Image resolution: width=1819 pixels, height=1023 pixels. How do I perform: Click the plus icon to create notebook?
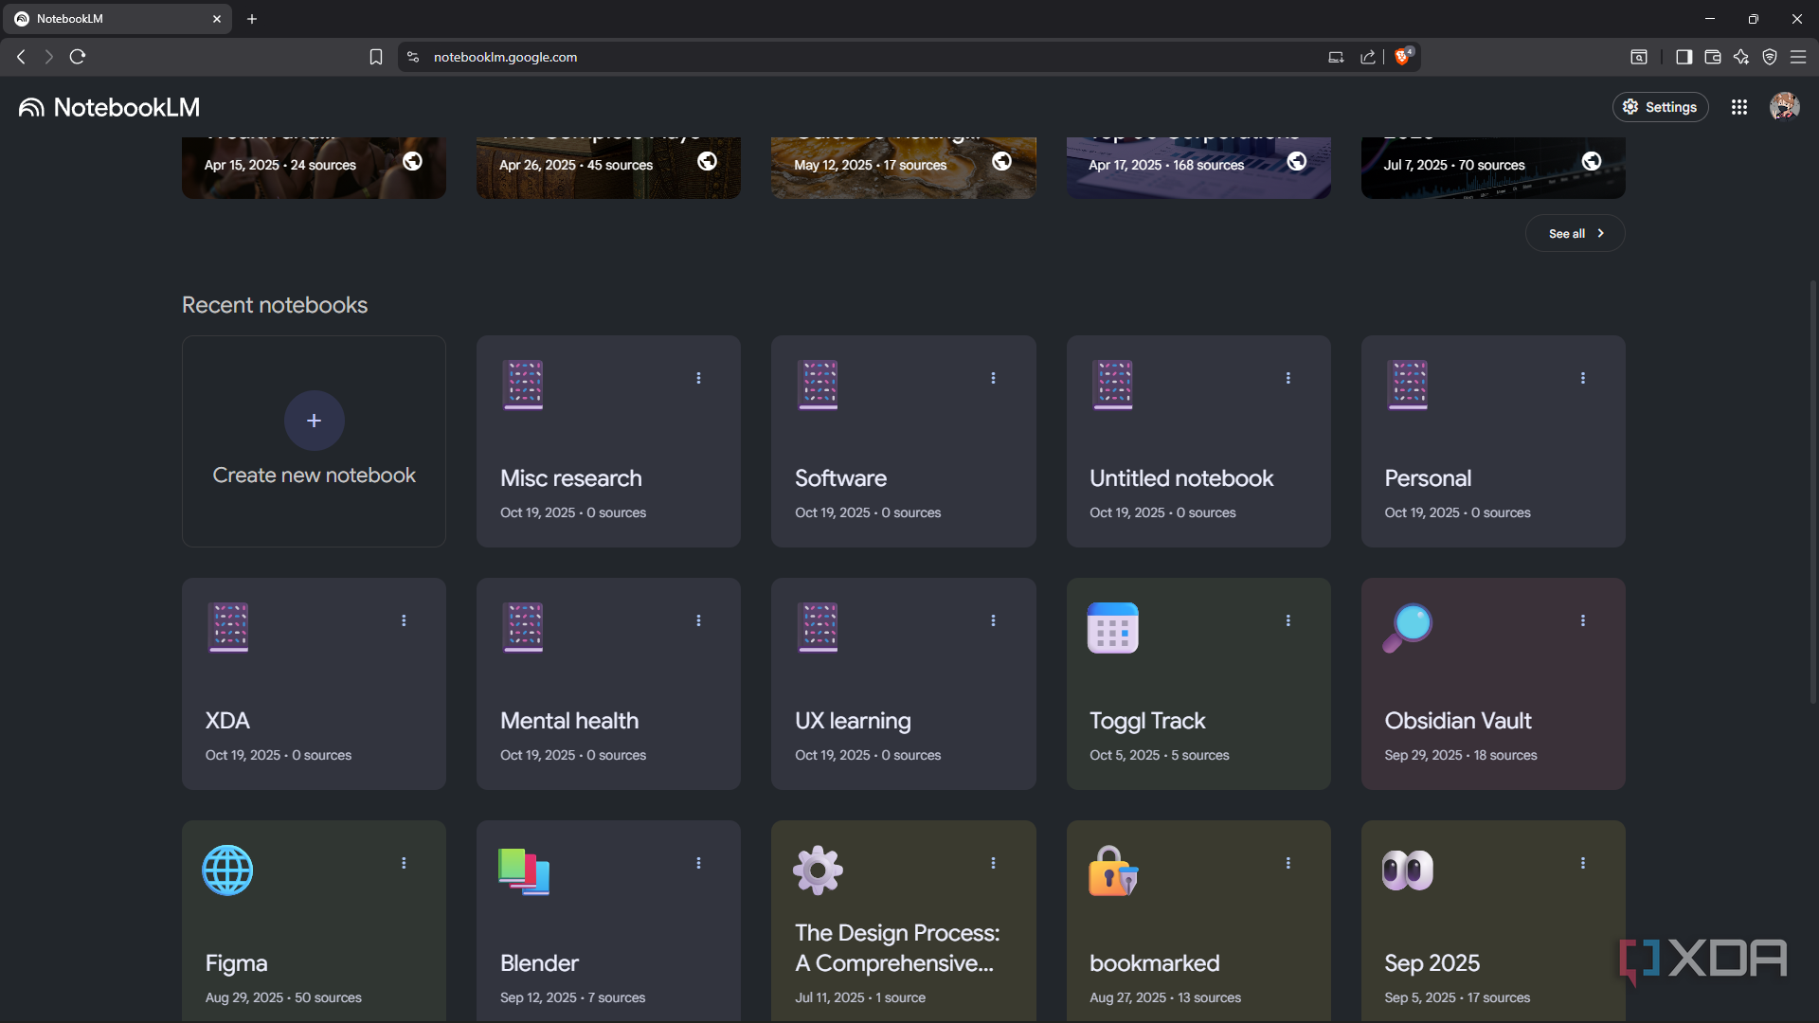(x=314, y=421)
